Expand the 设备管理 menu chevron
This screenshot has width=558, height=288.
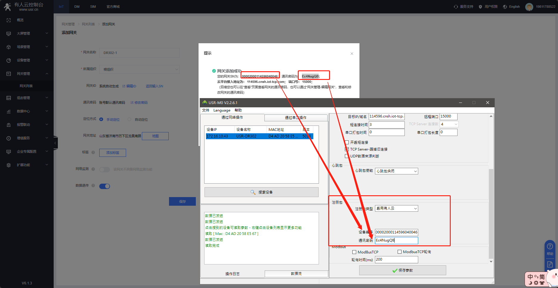(47, 60)
